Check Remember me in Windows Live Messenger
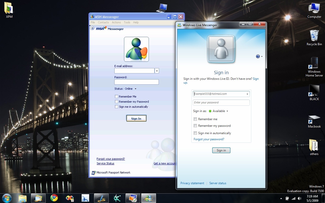This screenshot has width=325, height=203. coord(195,119)
